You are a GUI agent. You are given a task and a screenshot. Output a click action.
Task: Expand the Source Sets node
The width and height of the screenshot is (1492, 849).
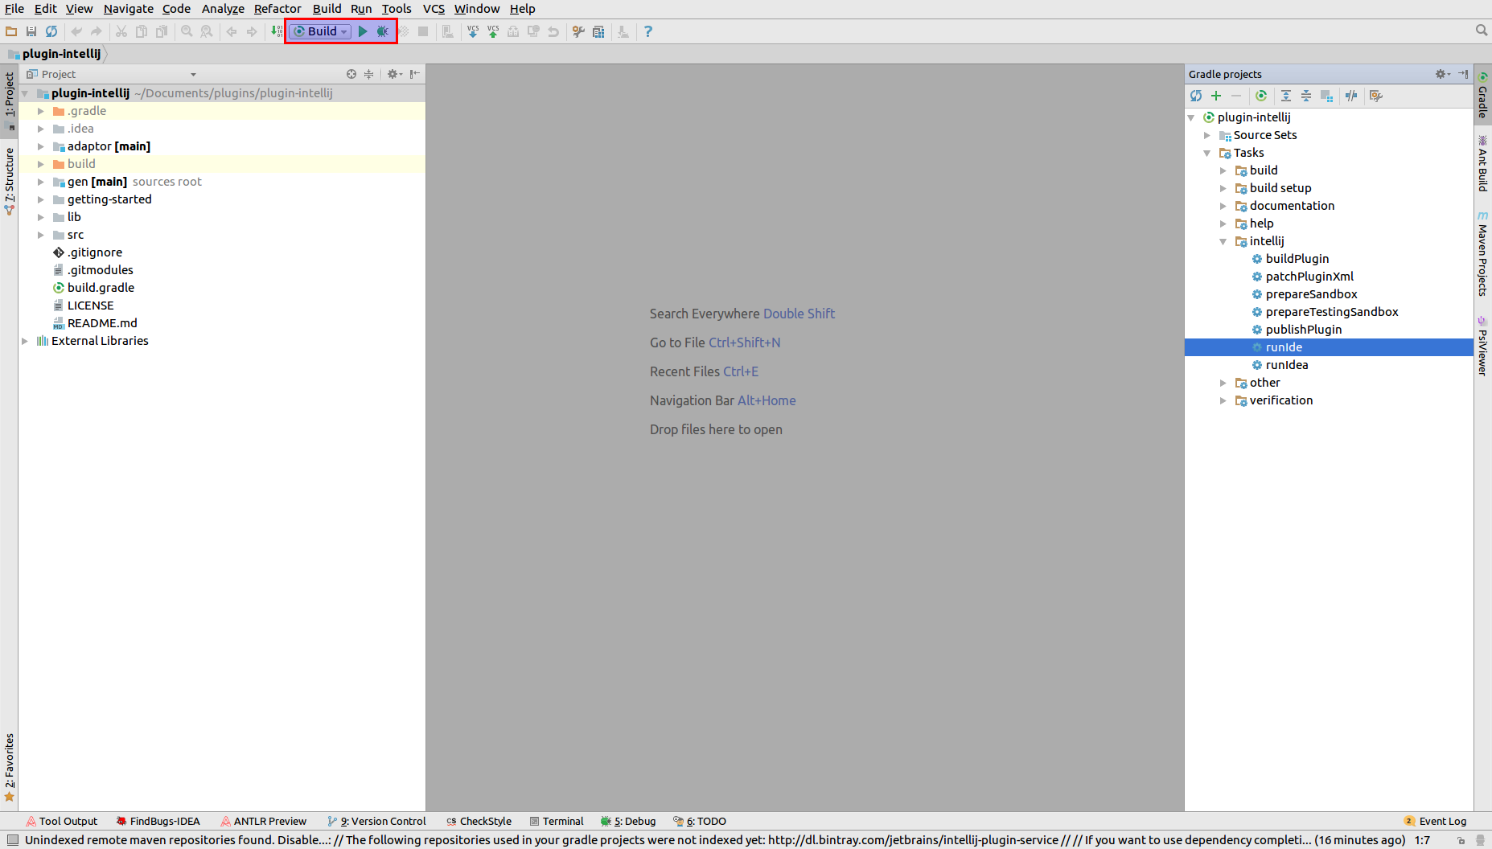point(1207,135)
